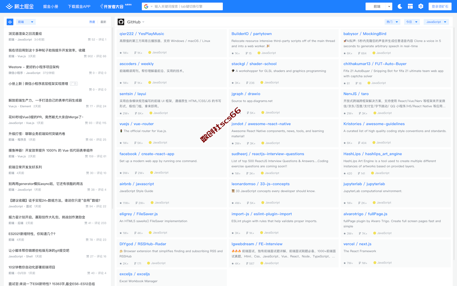
Task: Open DIYgod / RSSHub-Radar repository
Action: pos(143,244)
